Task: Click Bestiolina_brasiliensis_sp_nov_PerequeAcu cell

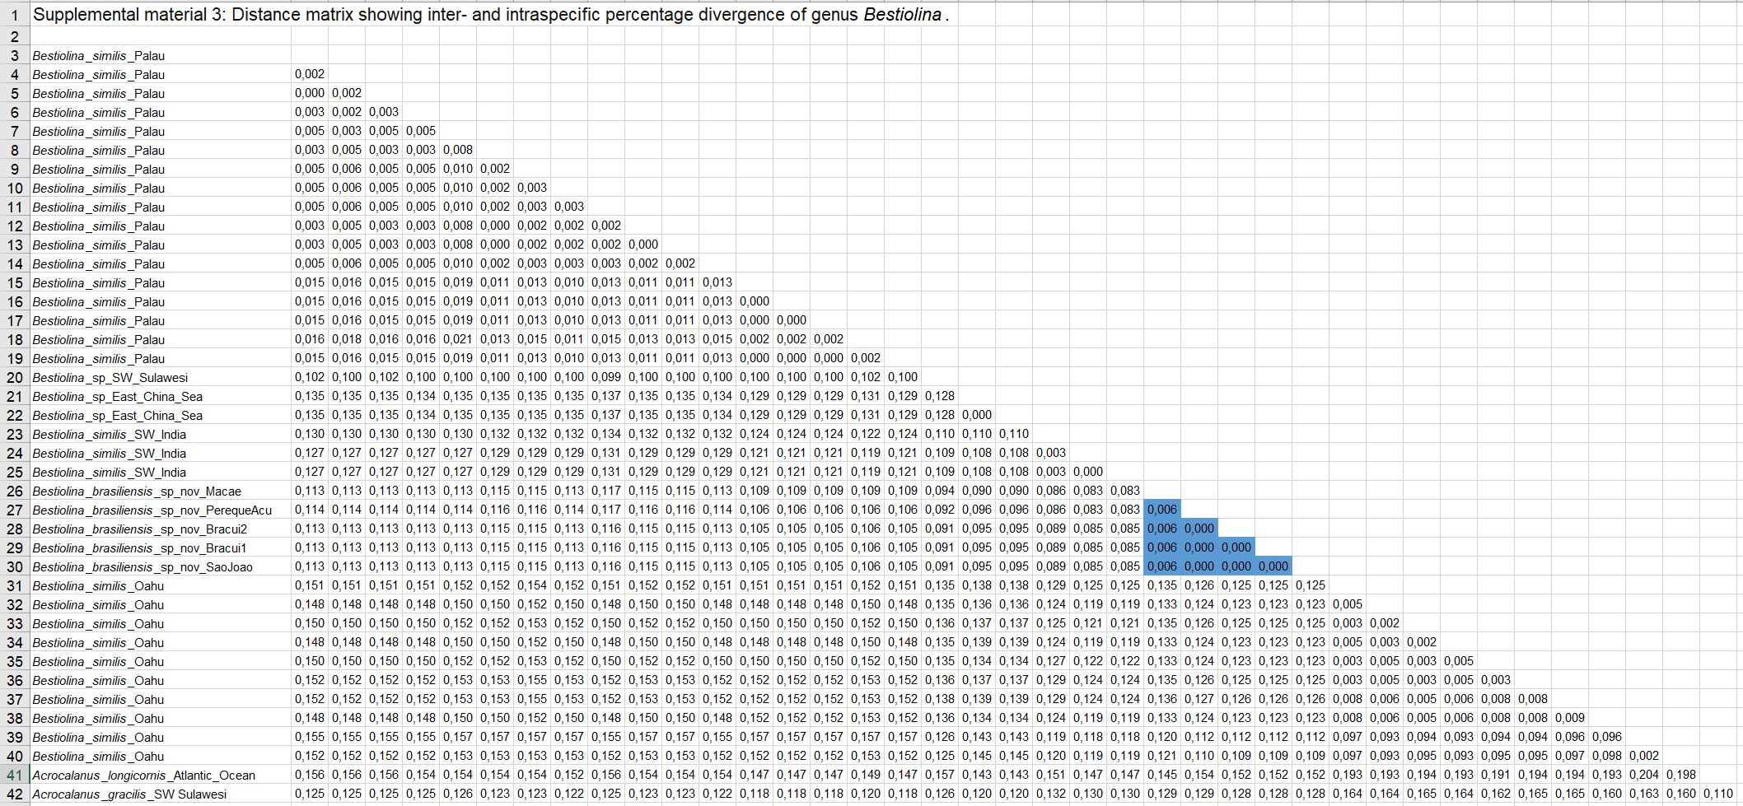Action: coord(161,510)
